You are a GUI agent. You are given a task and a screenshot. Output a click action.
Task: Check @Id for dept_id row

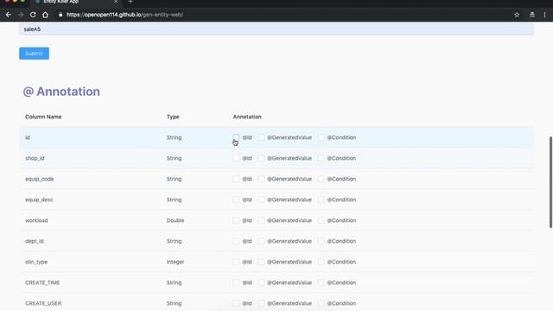(236, 241)
